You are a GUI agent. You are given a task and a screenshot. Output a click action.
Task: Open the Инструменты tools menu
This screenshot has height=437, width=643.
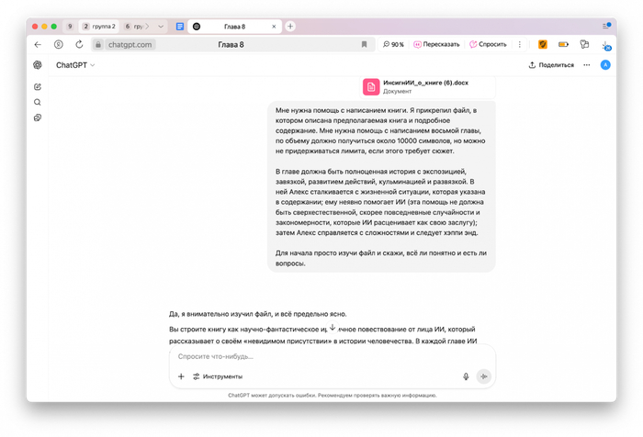[x=218, y=376]
